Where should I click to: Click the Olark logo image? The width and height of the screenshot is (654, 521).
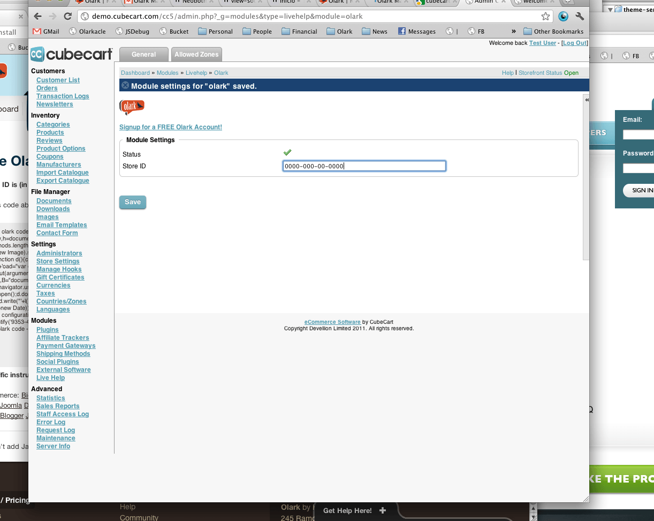132,107
